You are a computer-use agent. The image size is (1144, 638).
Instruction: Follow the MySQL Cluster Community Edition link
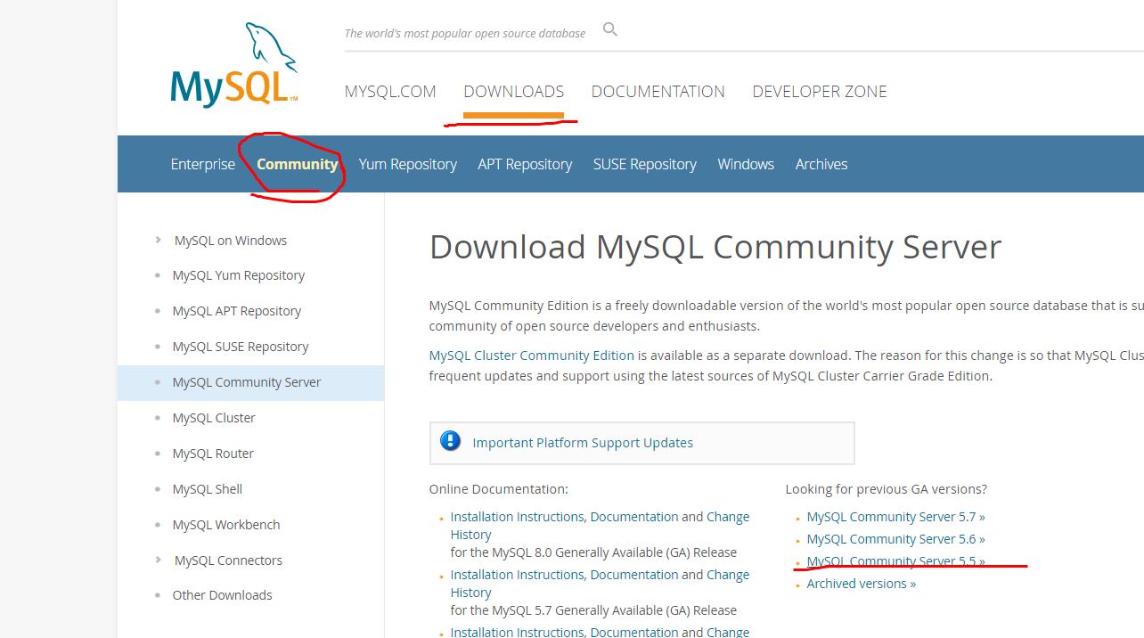point(532,356)
